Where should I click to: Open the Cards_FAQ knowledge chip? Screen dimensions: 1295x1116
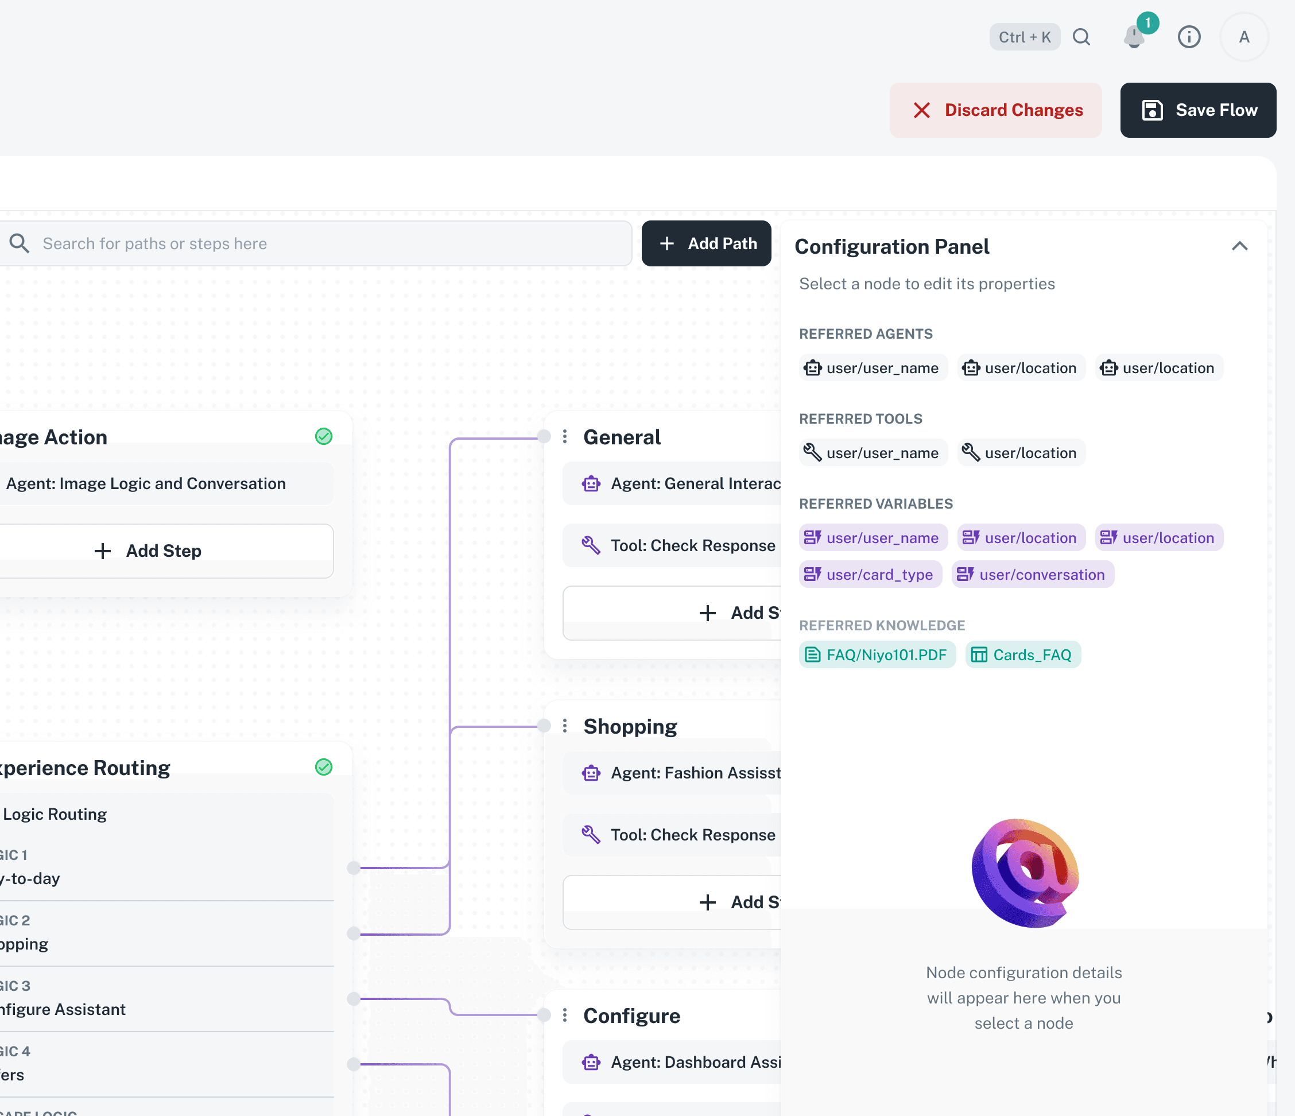[1022, 654]
